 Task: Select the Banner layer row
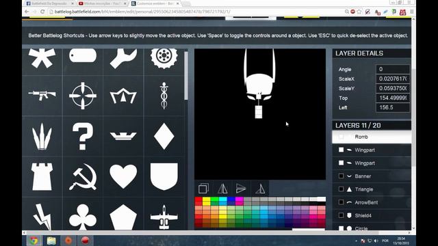pyautogui.click(x=372, y=176)
